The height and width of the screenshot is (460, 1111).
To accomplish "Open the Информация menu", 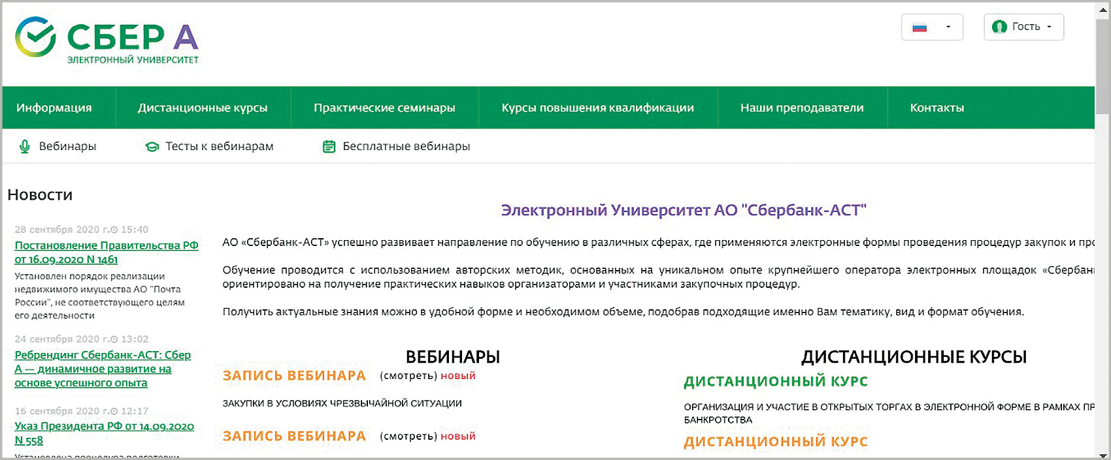I will pyautogui.click(x=54, y=108).
